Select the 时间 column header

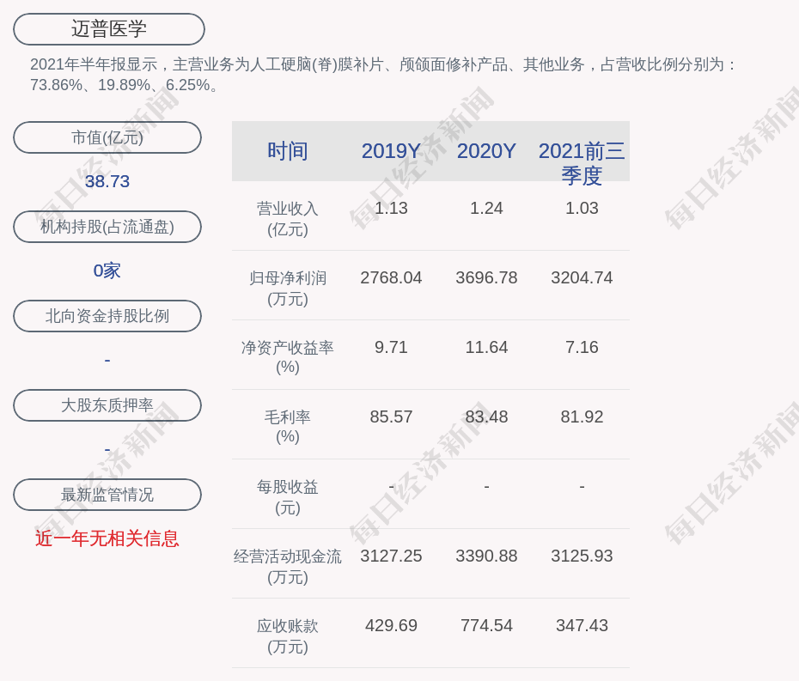click(288, 151)
